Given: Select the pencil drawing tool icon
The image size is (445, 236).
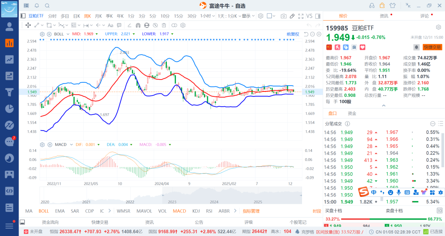Looking at the screenshot, I should point(292,16).
